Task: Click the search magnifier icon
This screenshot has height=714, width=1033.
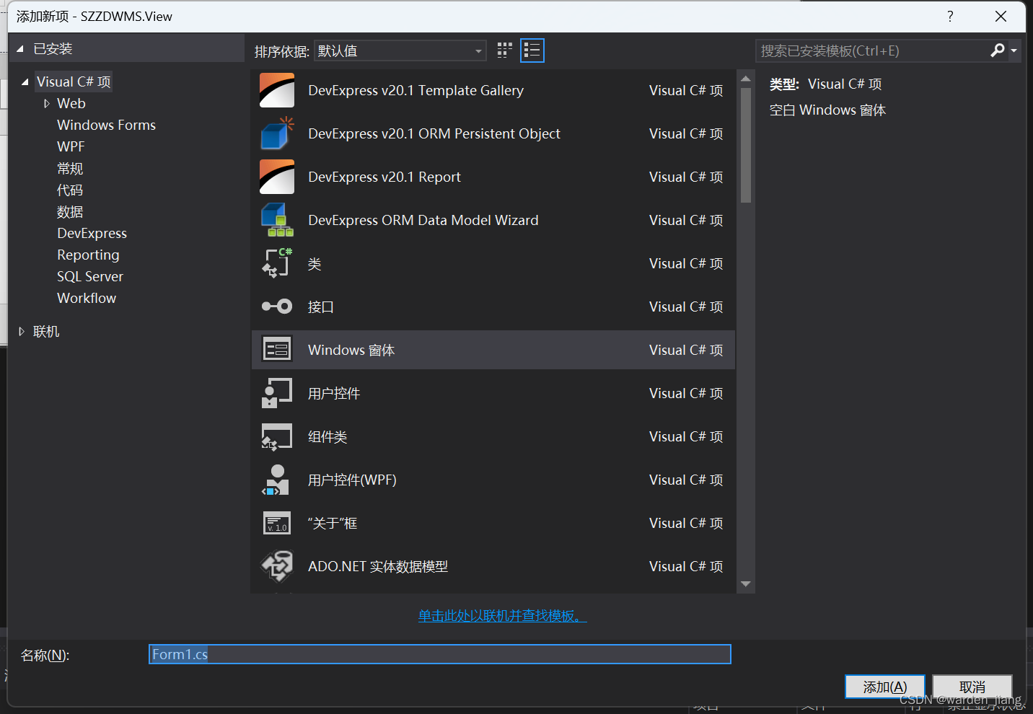Action: click(998, 50)
